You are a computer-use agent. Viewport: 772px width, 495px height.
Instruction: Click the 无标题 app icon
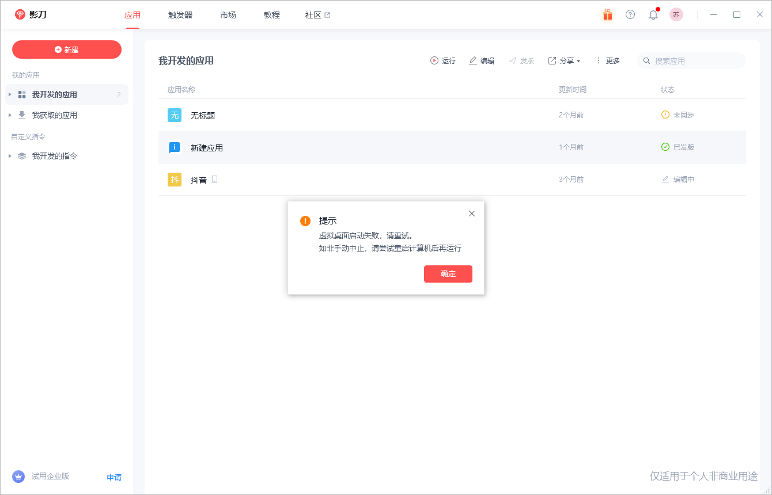175,115
